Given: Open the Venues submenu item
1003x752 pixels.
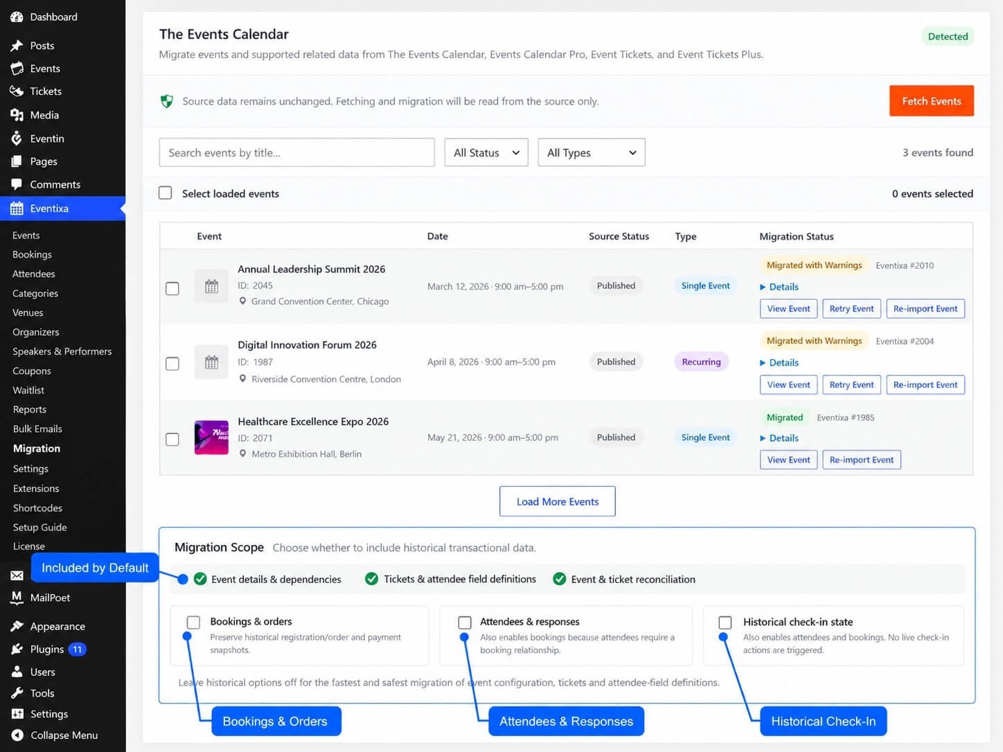Looking at the screenshot, I should (x=28, y=313).
